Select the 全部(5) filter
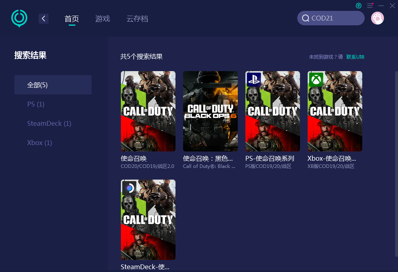Viewport: 398px width, 272px height. click(x=53, y=85)
